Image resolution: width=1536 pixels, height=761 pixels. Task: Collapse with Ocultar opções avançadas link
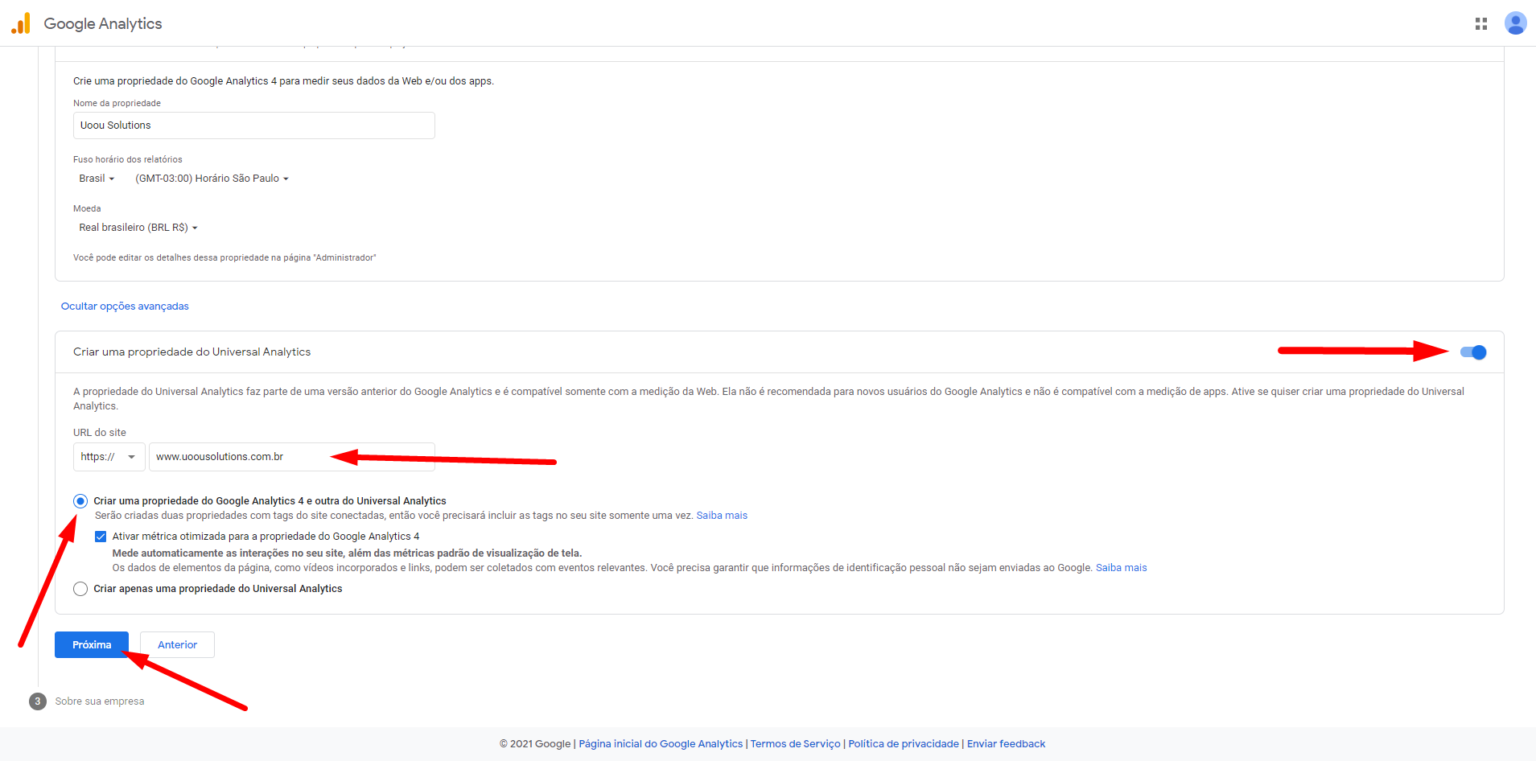125,306
